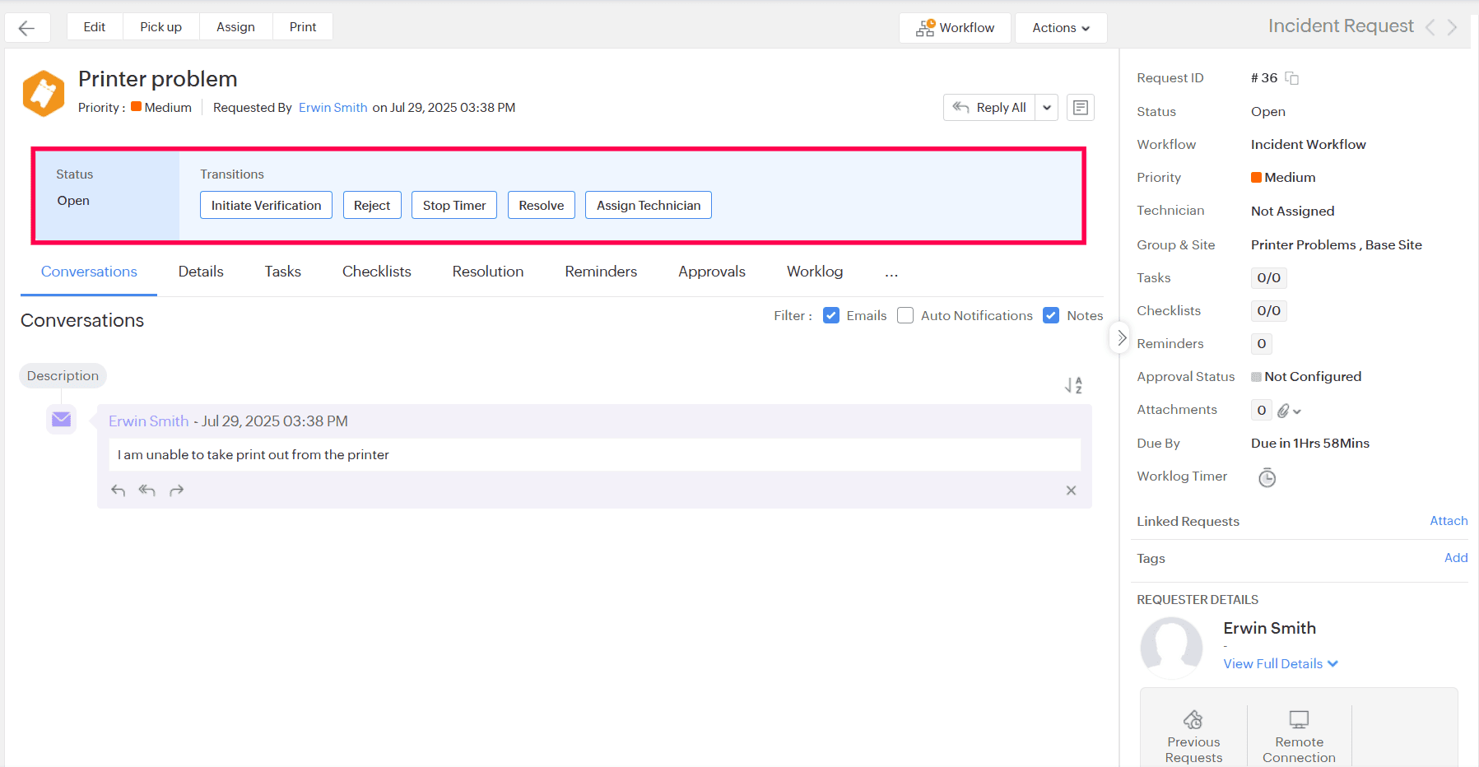Image resolution: width=1479 pixels, height=767 pixels.
Task: Change conversation sort order with the A-Z icon
Action: pyautogui.click(x=1073, y=384)
